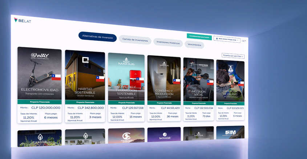Click the Pater Nostrum logo
The height and width of the screenshot is (159, 307).
198,64
